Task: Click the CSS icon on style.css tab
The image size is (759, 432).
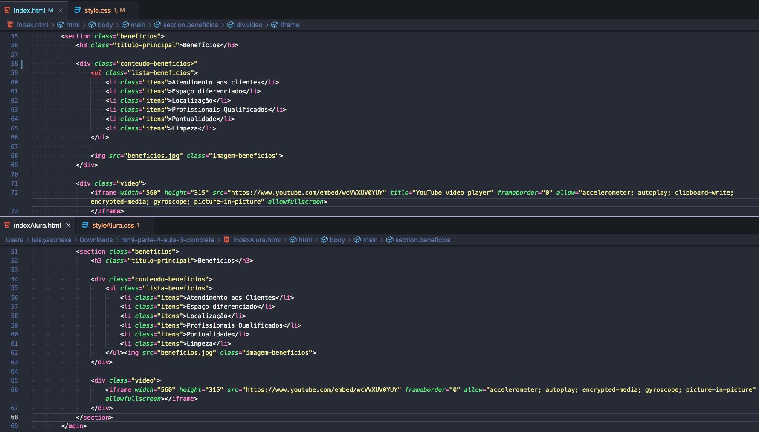Action: pyautogui.click(x=77, y=10)
